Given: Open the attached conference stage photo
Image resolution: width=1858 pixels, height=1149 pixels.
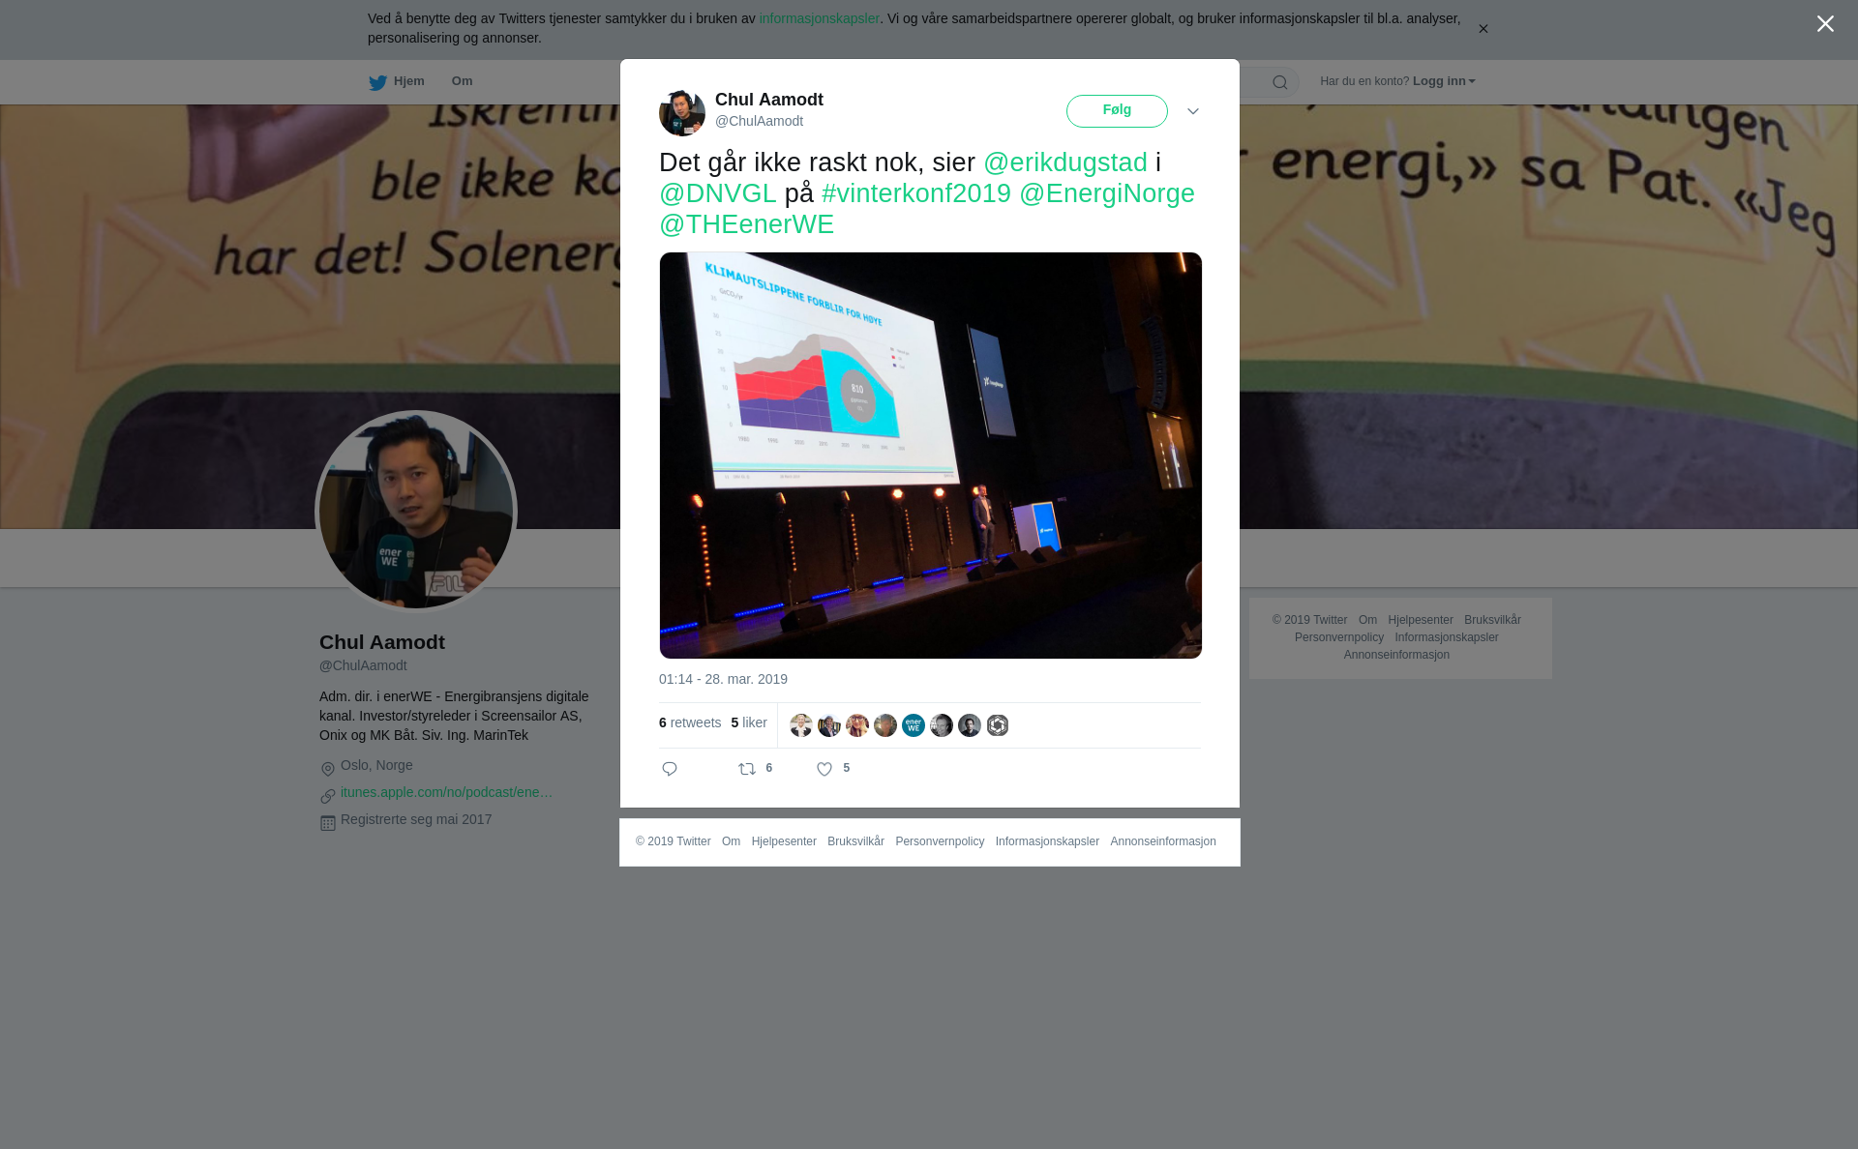Looking at the screenshot, I should coord(931,456).
